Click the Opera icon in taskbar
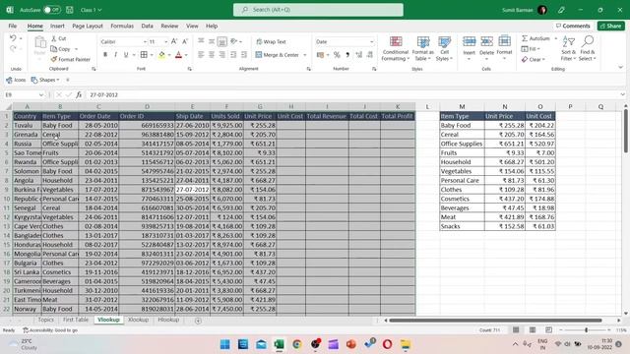This screenshot has height=354, width=630. (x=387, y=344)
